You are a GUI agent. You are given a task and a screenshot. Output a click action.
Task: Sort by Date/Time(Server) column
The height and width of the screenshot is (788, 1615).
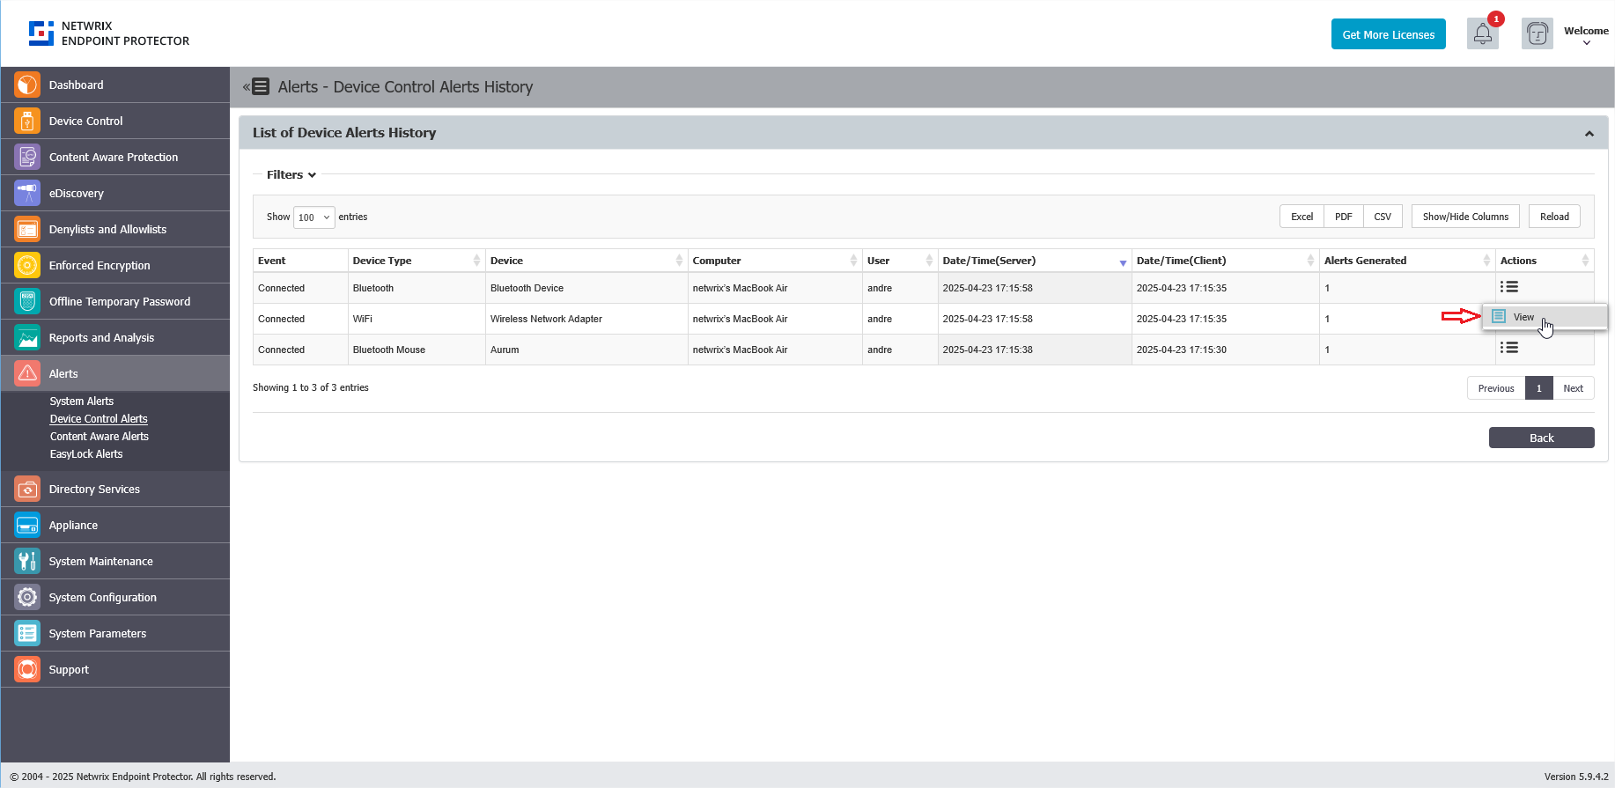[1034, 261]
